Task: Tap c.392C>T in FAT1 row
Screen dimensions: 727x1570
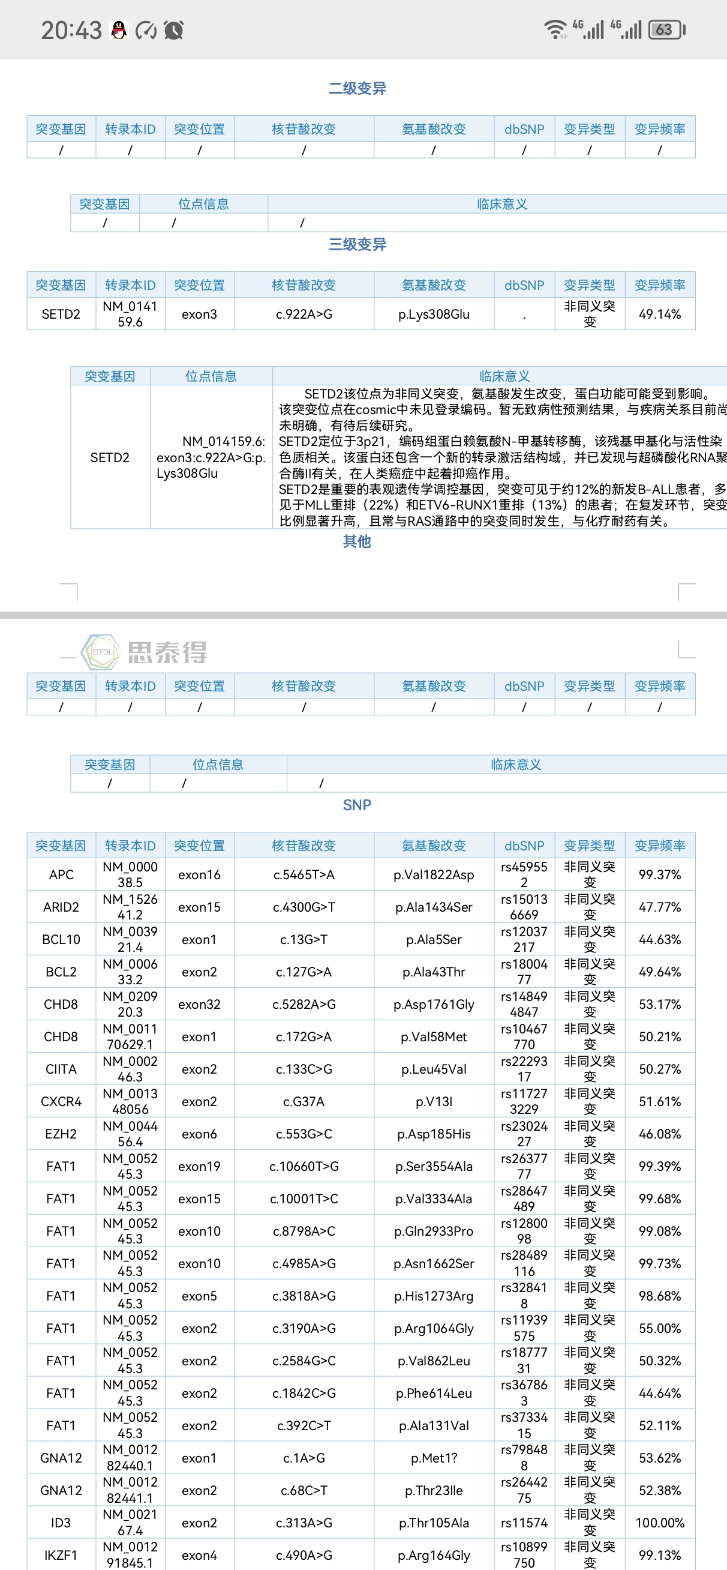Action: [x=304, y=1425]
